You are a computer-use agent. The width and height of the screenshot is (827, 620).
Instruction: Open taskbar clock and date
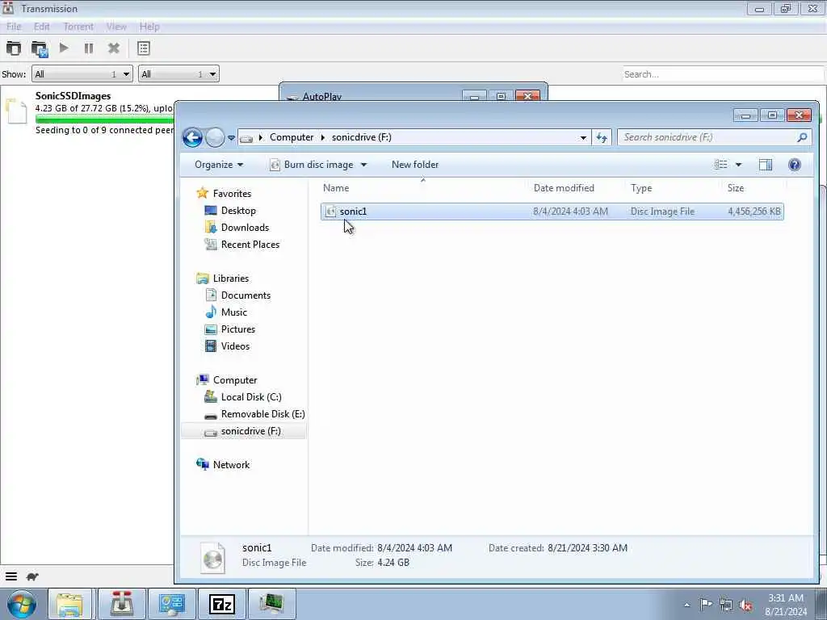tap(786, 605)
